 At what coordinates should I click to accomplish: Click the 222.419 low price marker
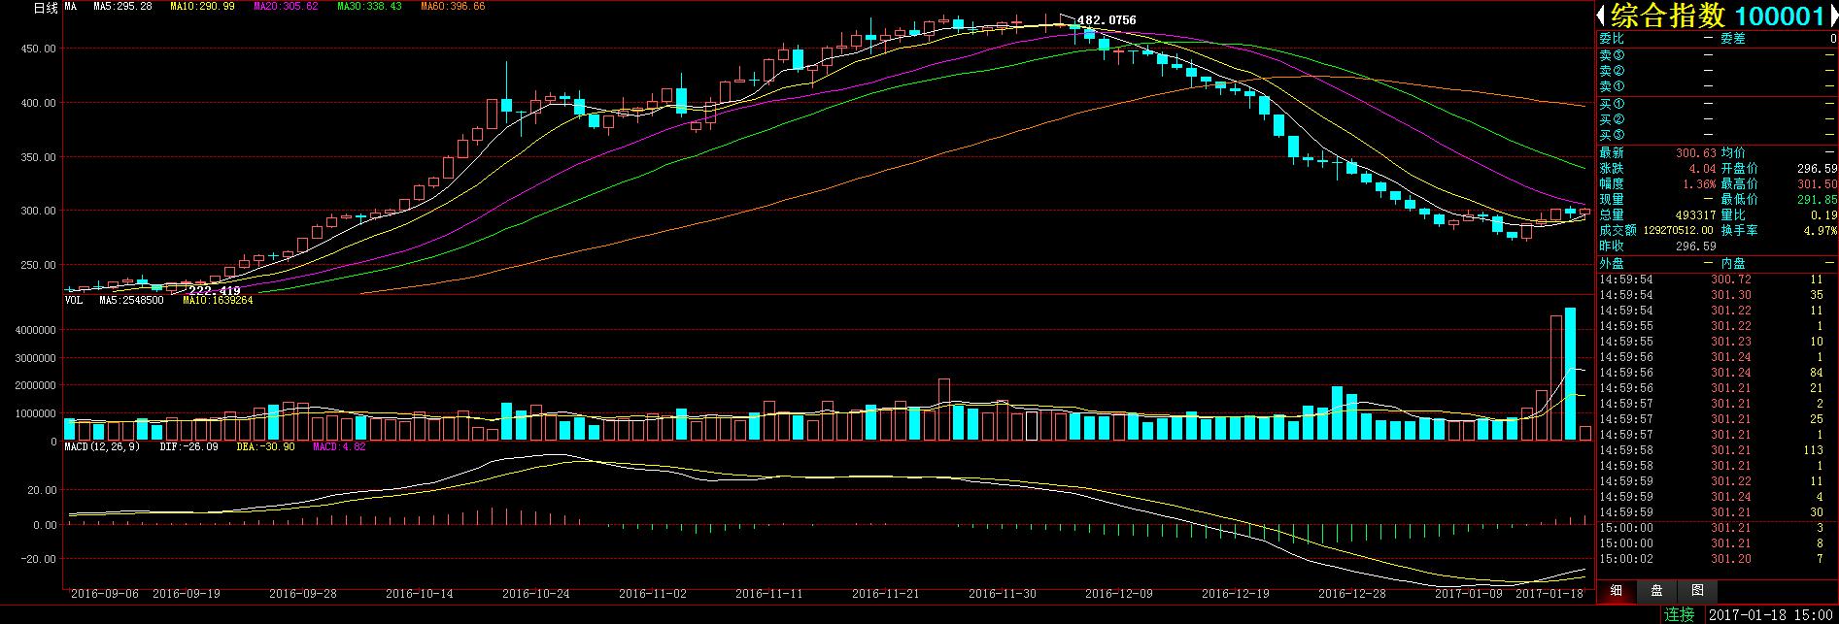pos(215,290)
